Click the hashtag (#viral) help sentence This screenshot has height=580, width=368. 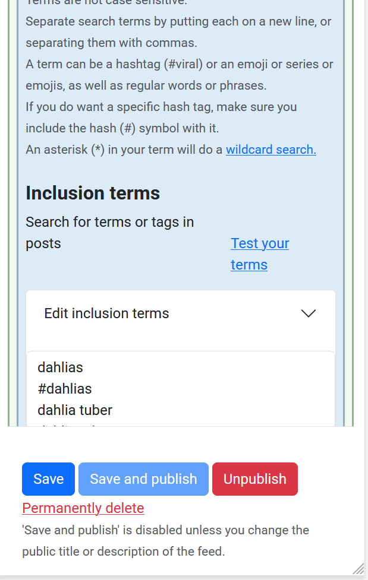(179, 75)
